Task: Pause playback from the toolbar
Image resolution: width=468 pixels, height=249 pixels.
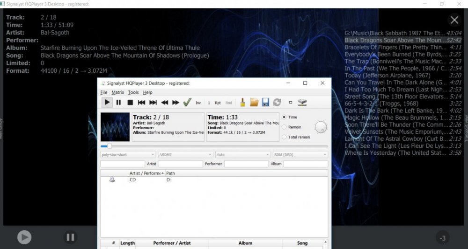Action: (x=118, y=103)
